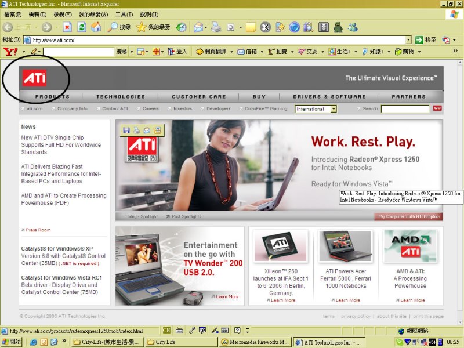Focus the ATI site Search field
This screenshot has width=464, height=348.
pos(405,109)
